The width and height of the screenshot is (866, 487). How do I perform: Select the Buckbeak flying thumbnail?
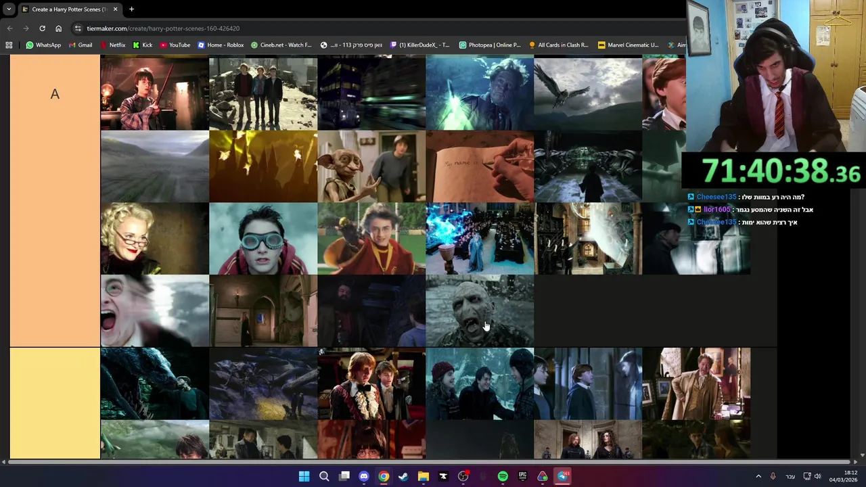coord(588,93)
